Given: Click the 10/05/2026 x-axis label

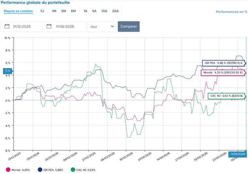Looking at the screenshot, I should click(x=201, y=156).
